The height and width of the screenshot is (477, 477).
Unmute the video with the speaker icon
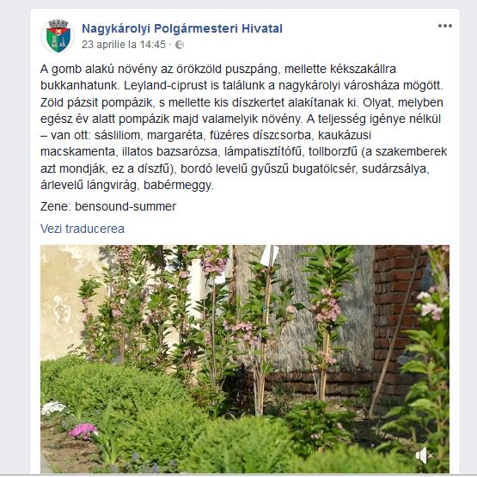pyautogui.click(x=424, y=456)
